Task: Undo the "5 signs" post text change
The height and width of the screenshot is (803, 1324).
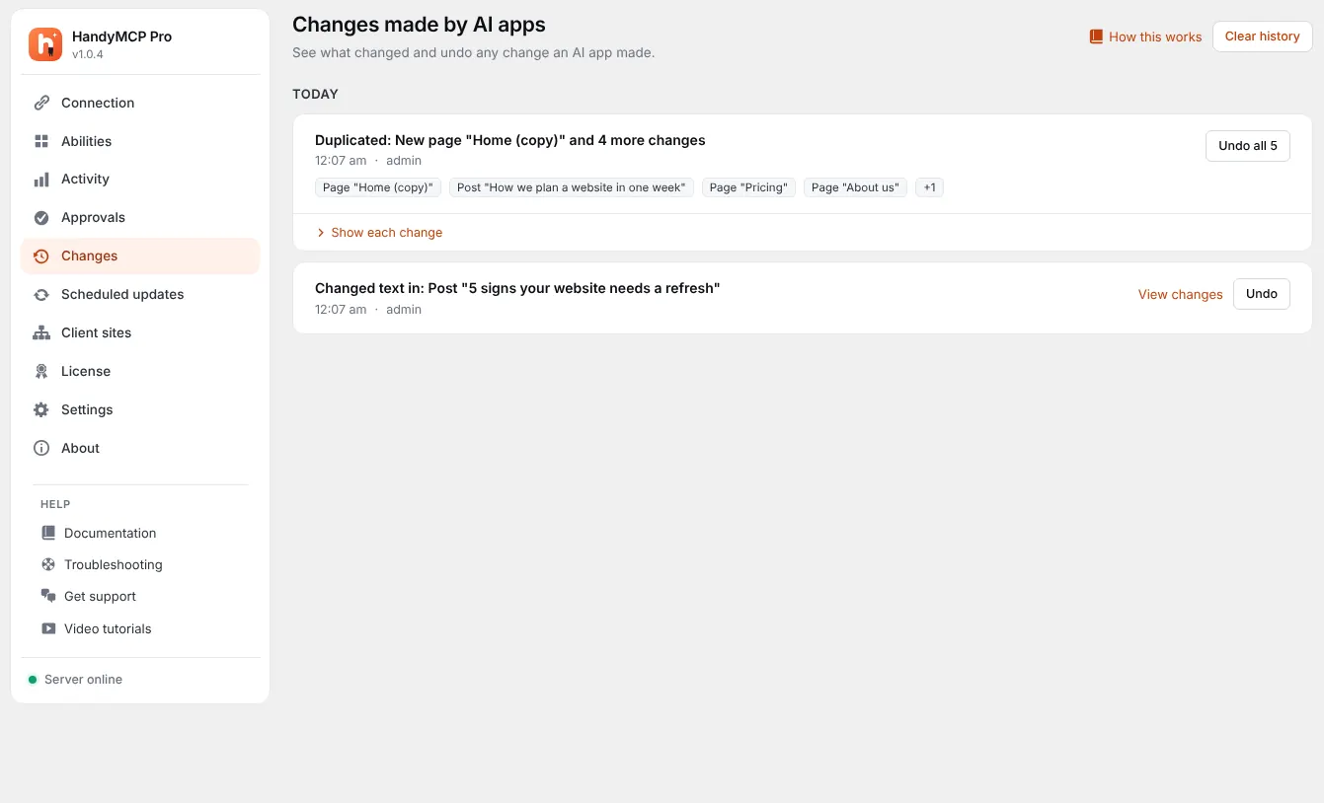Action: click(x=1261, y=294)
